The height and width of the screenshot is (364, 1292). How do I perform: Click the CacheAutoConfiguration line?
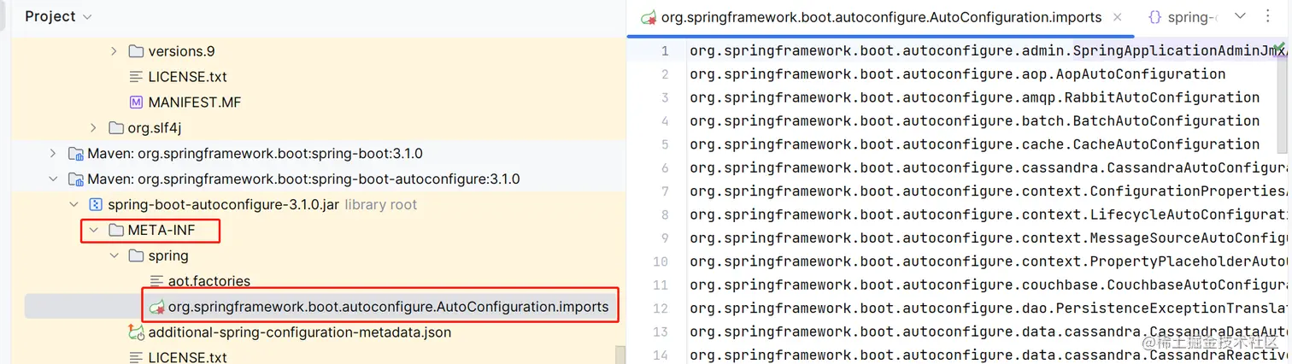(x=975, y=144)
